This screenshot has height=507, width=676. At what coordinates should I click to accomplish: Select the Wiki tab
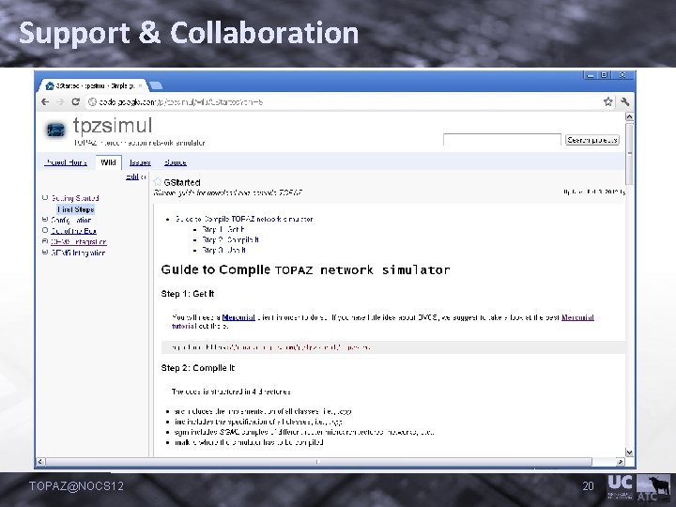pos(108,162)
